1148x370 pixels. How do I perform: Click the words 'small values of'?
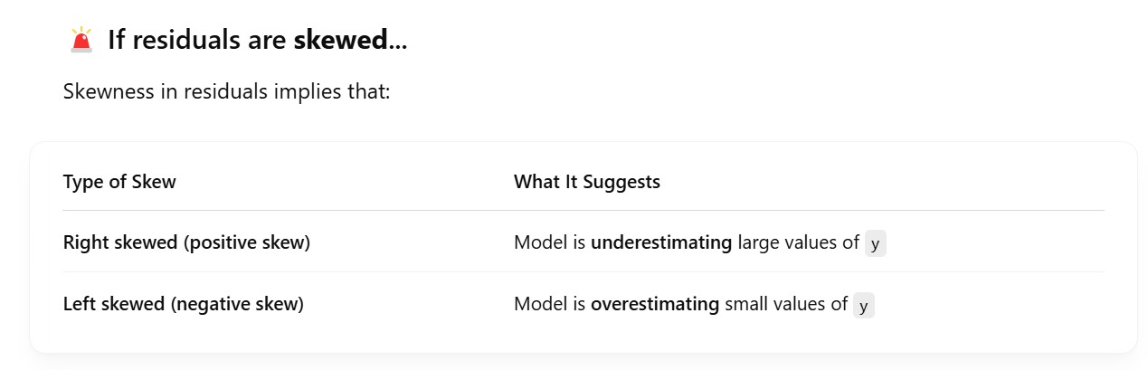click(786, 304)
